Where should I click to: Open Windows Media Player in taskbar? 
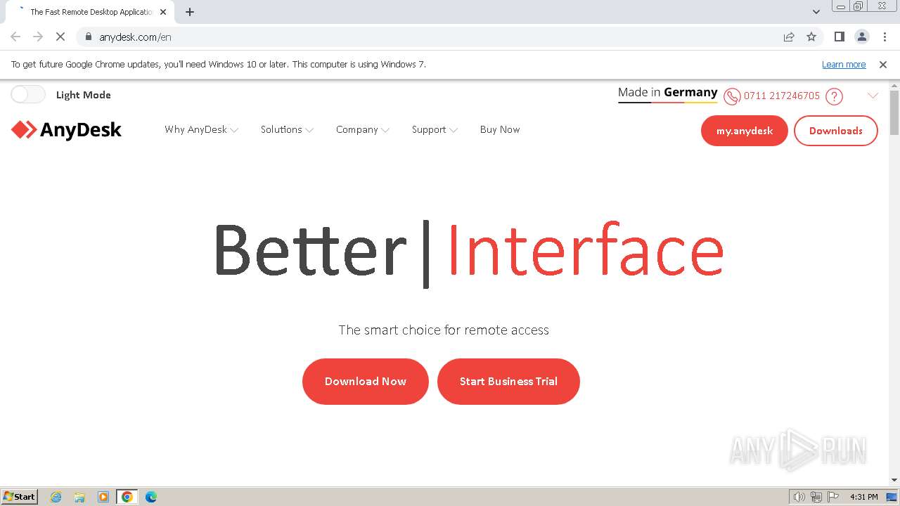(x=103, y=497)
